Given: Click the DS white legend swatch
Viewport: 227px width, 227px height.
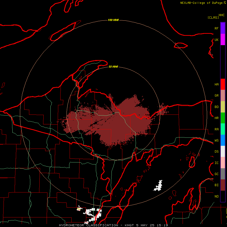Looking at the screenshot, I should click(x=223, y=151).
